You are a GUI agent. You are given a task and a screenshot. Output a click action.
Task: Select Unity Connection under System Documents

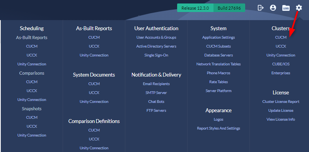94,101
